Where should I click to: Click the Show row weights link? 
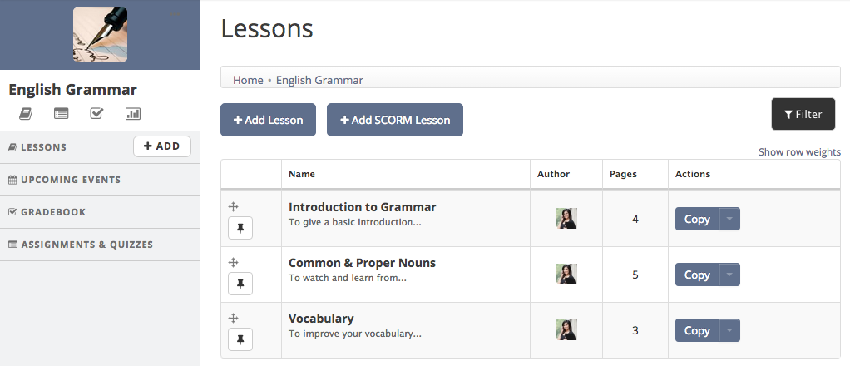coord(799,152)
